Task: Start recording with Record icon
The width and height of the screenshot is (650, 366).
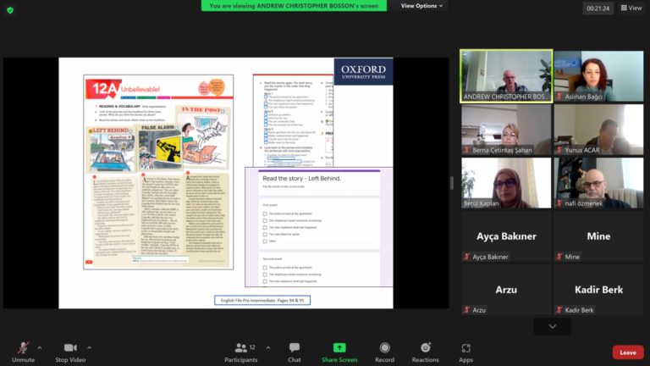Action: pyautogui.click(x=385, y=347)
